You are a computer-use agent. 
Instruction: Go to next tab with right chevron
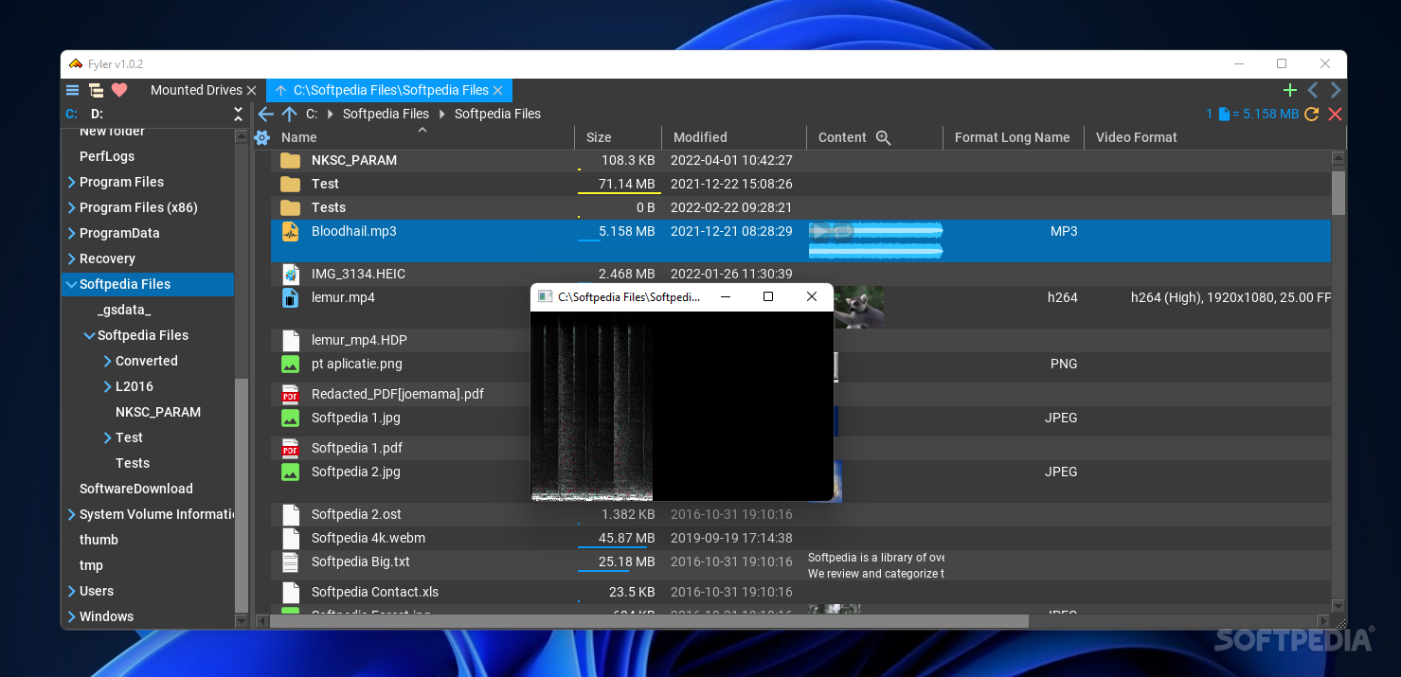1336,90
